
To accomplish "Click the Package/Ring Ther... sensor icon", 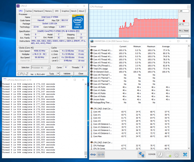I will click(x=92, y=102).
